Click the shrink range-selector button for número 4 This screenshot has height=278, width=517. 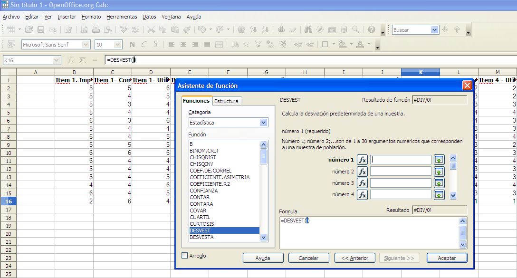tap(439, 194)
